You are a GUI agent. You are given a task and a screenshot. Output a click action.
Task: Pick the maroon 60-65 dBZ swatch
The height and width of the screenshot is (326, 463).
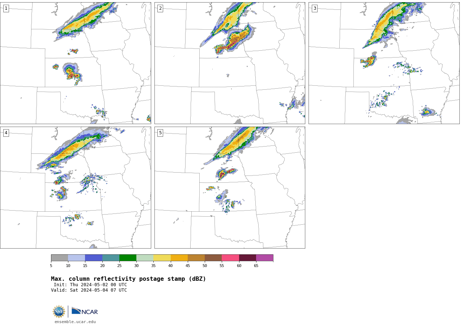[x=247, y=258]
